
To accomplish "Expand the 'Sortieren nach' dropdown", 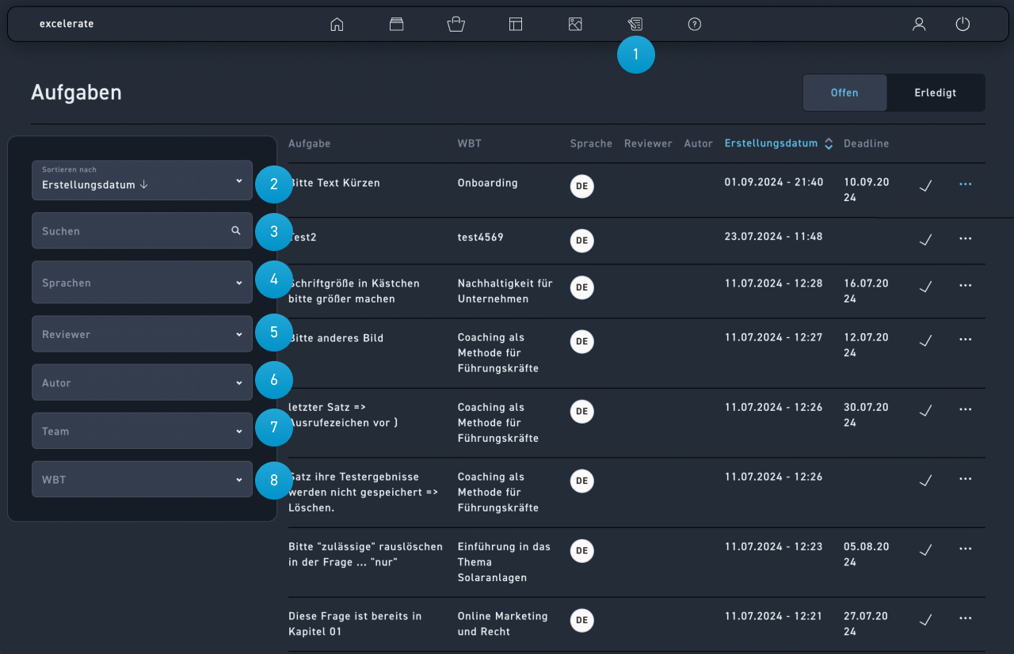I will [142, 181].
